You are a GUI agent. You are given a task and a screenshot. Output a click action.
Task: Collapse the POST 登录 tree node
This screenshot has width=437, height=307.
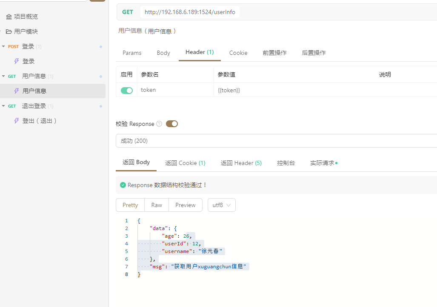click(x=3, y=46)
